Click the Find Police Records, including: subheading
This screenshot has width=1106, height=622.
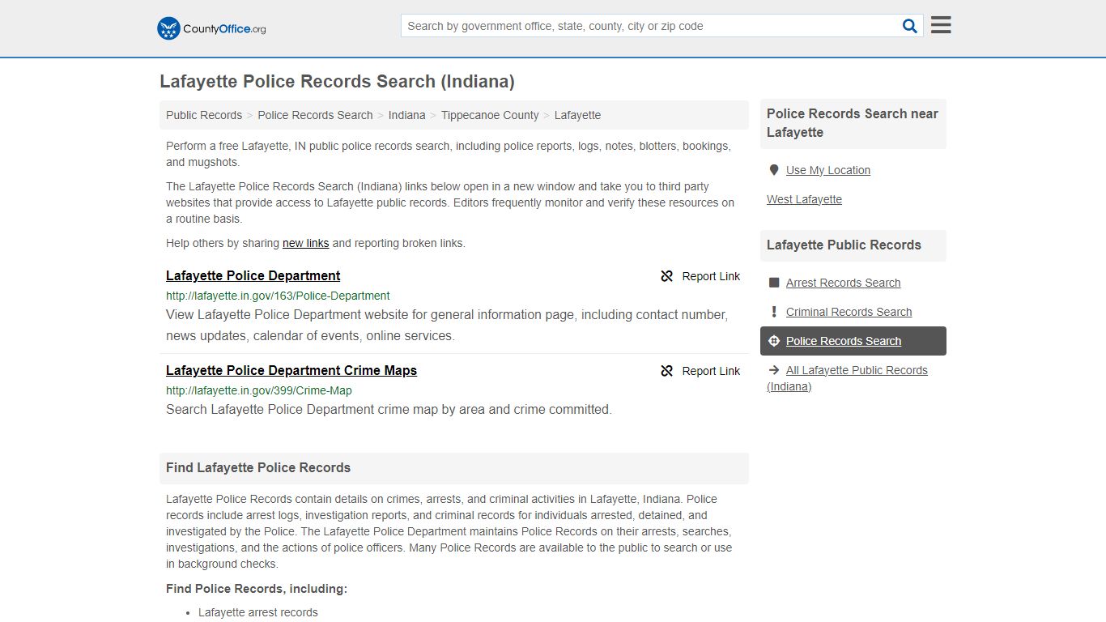pos(257,589)
